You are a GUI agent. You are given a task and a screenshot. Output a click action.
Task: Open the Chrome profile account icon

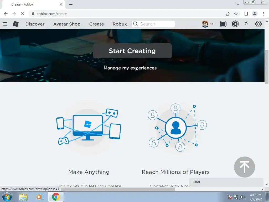pos(255,14)
